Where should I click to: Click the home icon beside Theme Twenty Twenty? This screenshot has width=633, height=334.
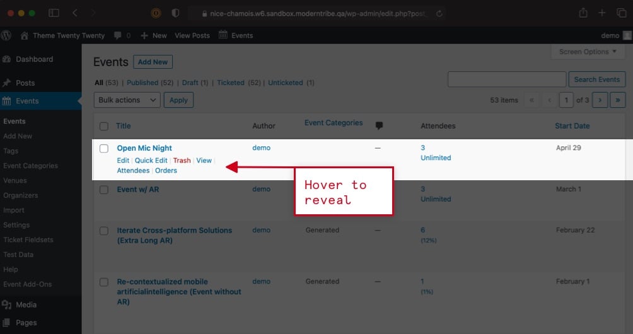24,35
